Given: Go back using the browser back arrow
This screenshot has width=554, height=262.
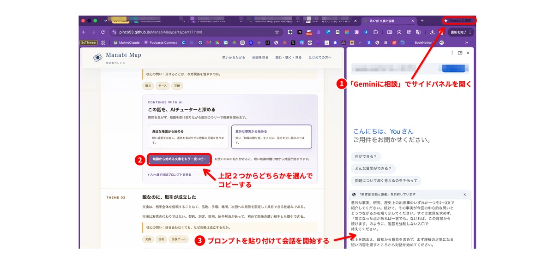Looking at the screenshot, I should pyautogui.click(x=84, y=32).
